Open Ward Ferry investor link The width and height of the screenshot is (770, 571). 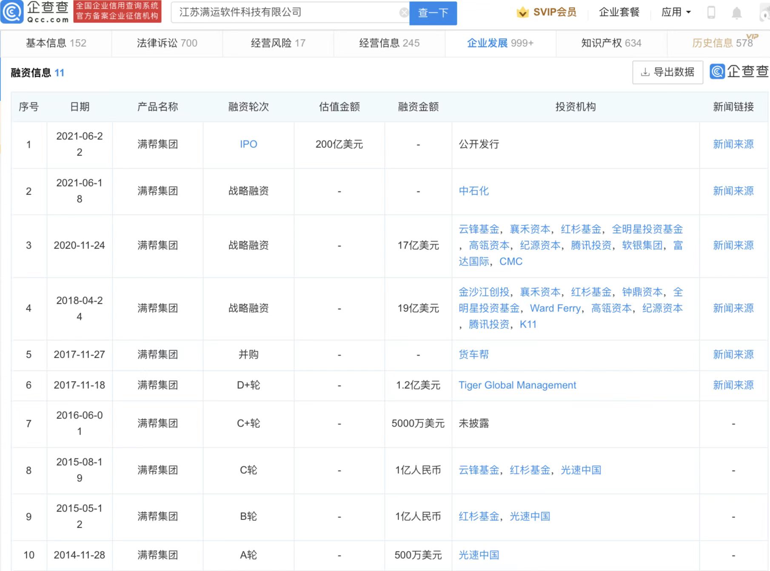pos(556,308)
